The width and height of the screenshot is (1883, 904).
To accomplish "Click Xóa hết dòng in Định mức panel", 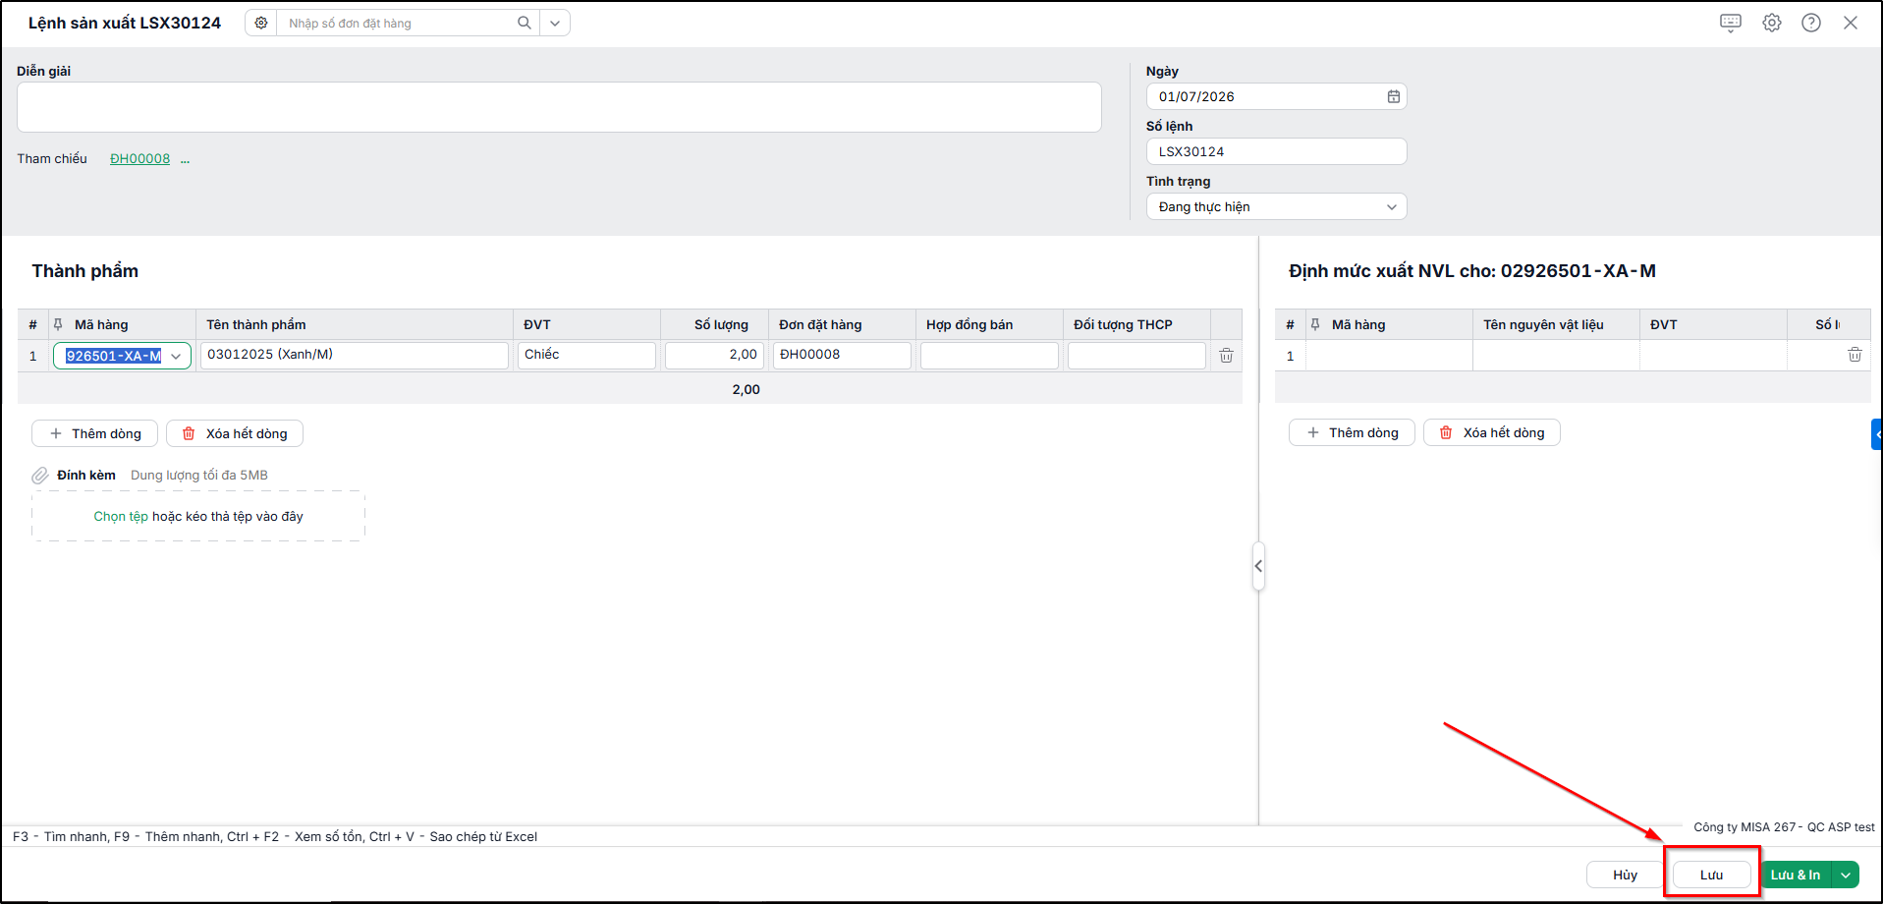I will (x=1492, y=432).
